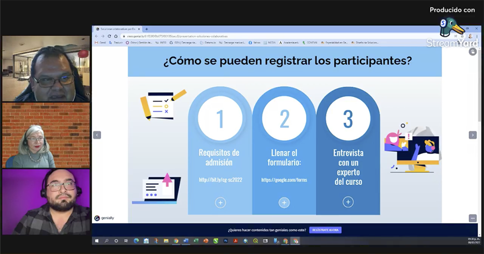Click the taskbar search magnifier
This screenshot has width=484, height=254.
106,241
